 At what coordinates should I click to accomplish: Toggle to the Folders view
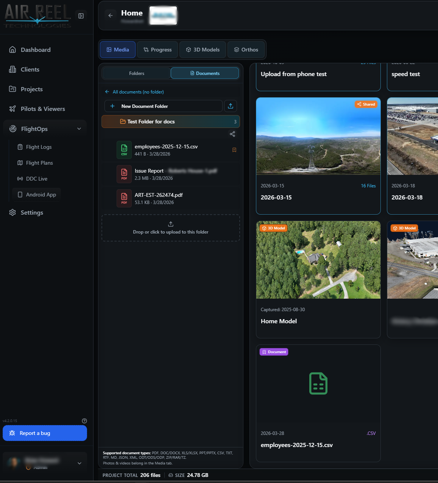(137, 73)
